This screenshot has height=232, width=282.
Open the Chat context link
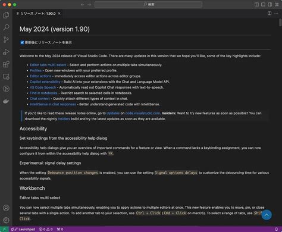pos(40,99)
